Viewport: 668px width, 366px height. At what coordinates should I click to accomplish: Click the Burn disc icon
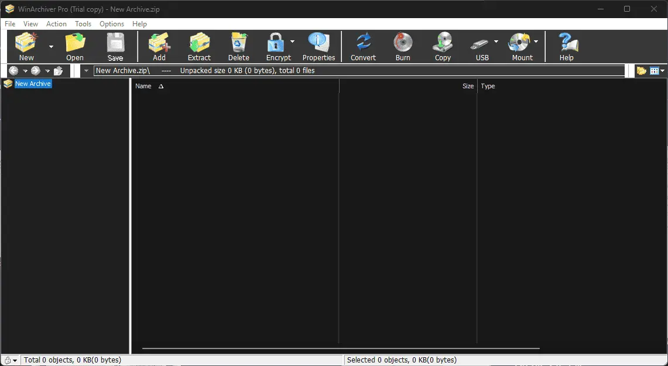pyautogui.click(x=403, y=43)
